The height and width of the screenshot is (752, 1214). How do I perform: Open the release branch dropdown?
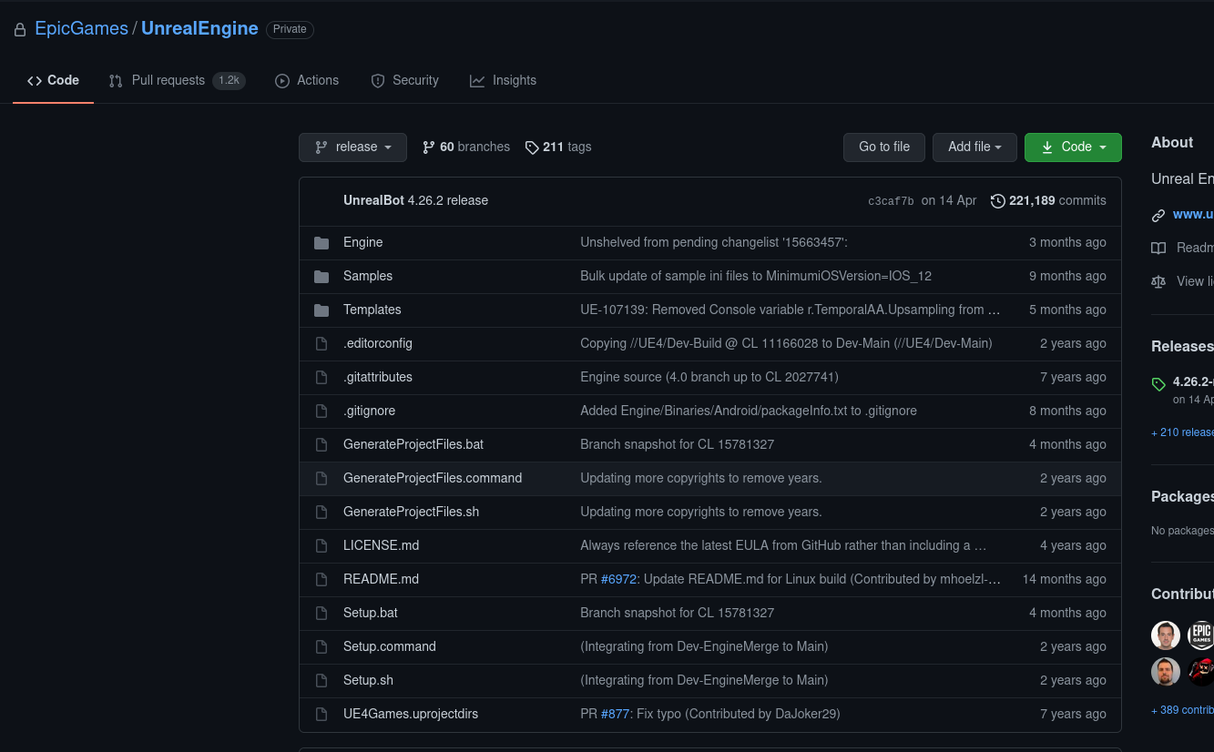pos(352,147)
